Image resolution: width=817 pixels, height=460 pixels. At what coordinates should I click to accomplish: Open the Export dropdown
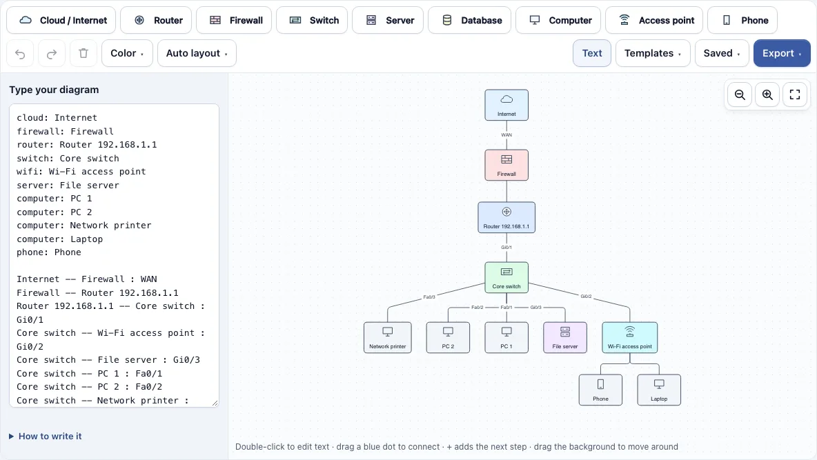[x=782, y=53]
